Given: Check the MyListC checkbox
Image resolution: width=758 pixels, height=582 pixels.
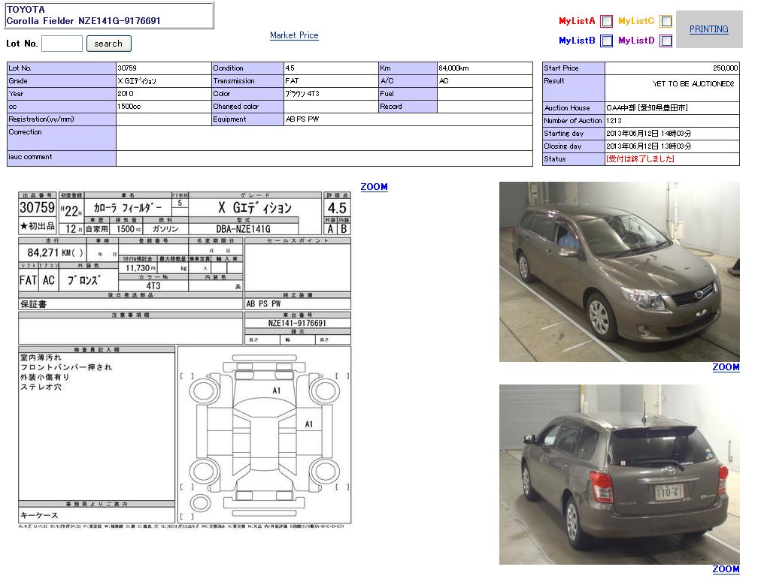Looking at the screenshot, I should [x=666, y=22].
